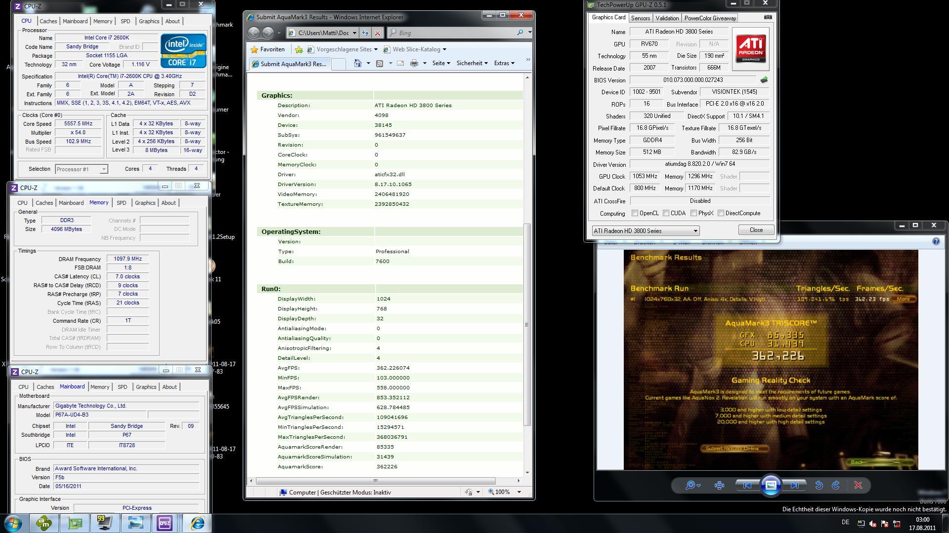949x533 pixels.
Task: Toggle the CUDA checkbox in GPU-Z
Action: click(666, 213)
